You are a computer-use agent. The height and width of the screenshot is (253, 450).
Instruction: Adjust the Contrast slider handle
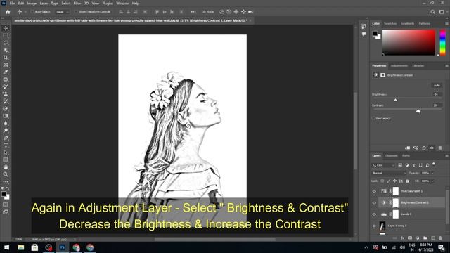(x=418, y=111)
